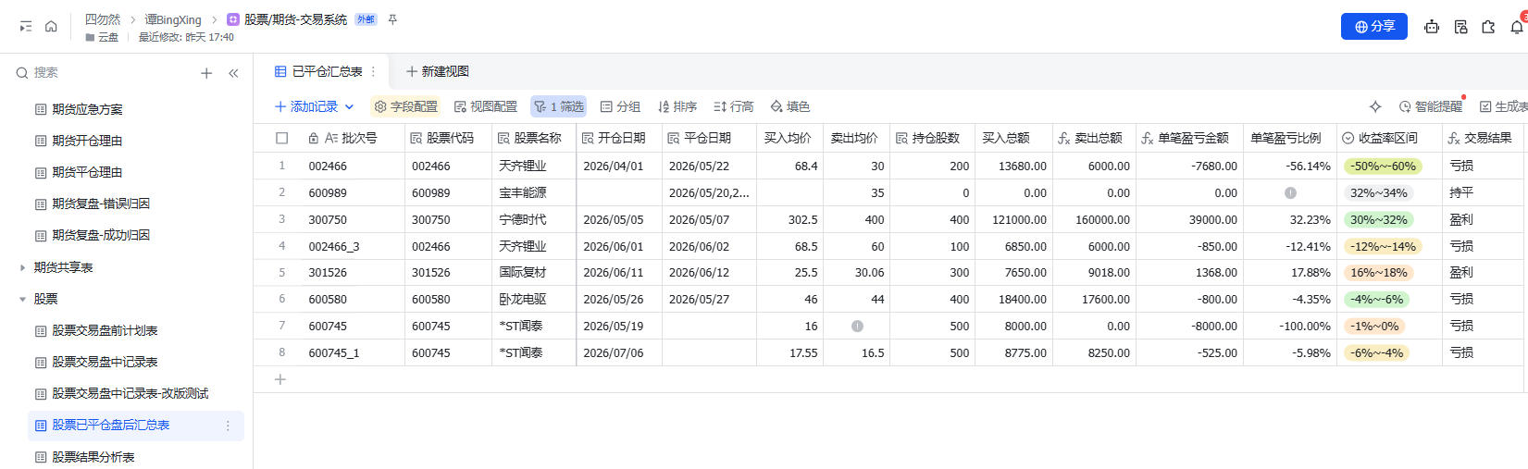Image resolution: width=1528 pixels, height=469 pixels.
Task: Open 行高 row height options
Action: 734,106
